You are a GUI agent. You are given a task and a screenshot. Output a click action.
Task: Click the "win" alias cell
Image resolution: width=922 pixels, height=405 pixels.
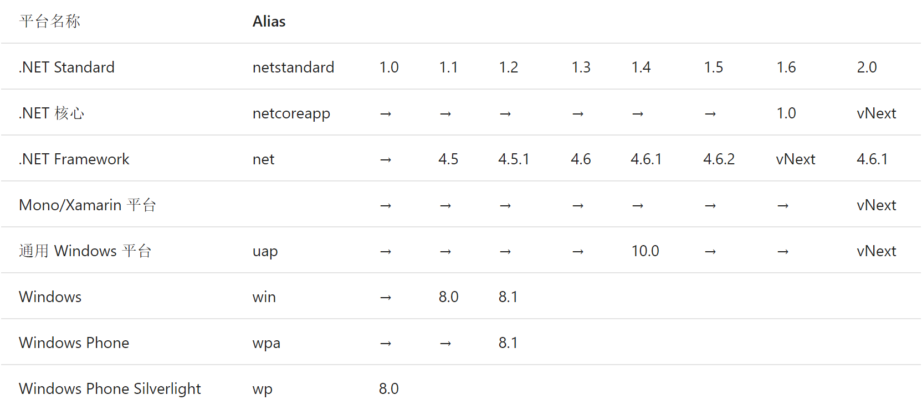(264, 297)
